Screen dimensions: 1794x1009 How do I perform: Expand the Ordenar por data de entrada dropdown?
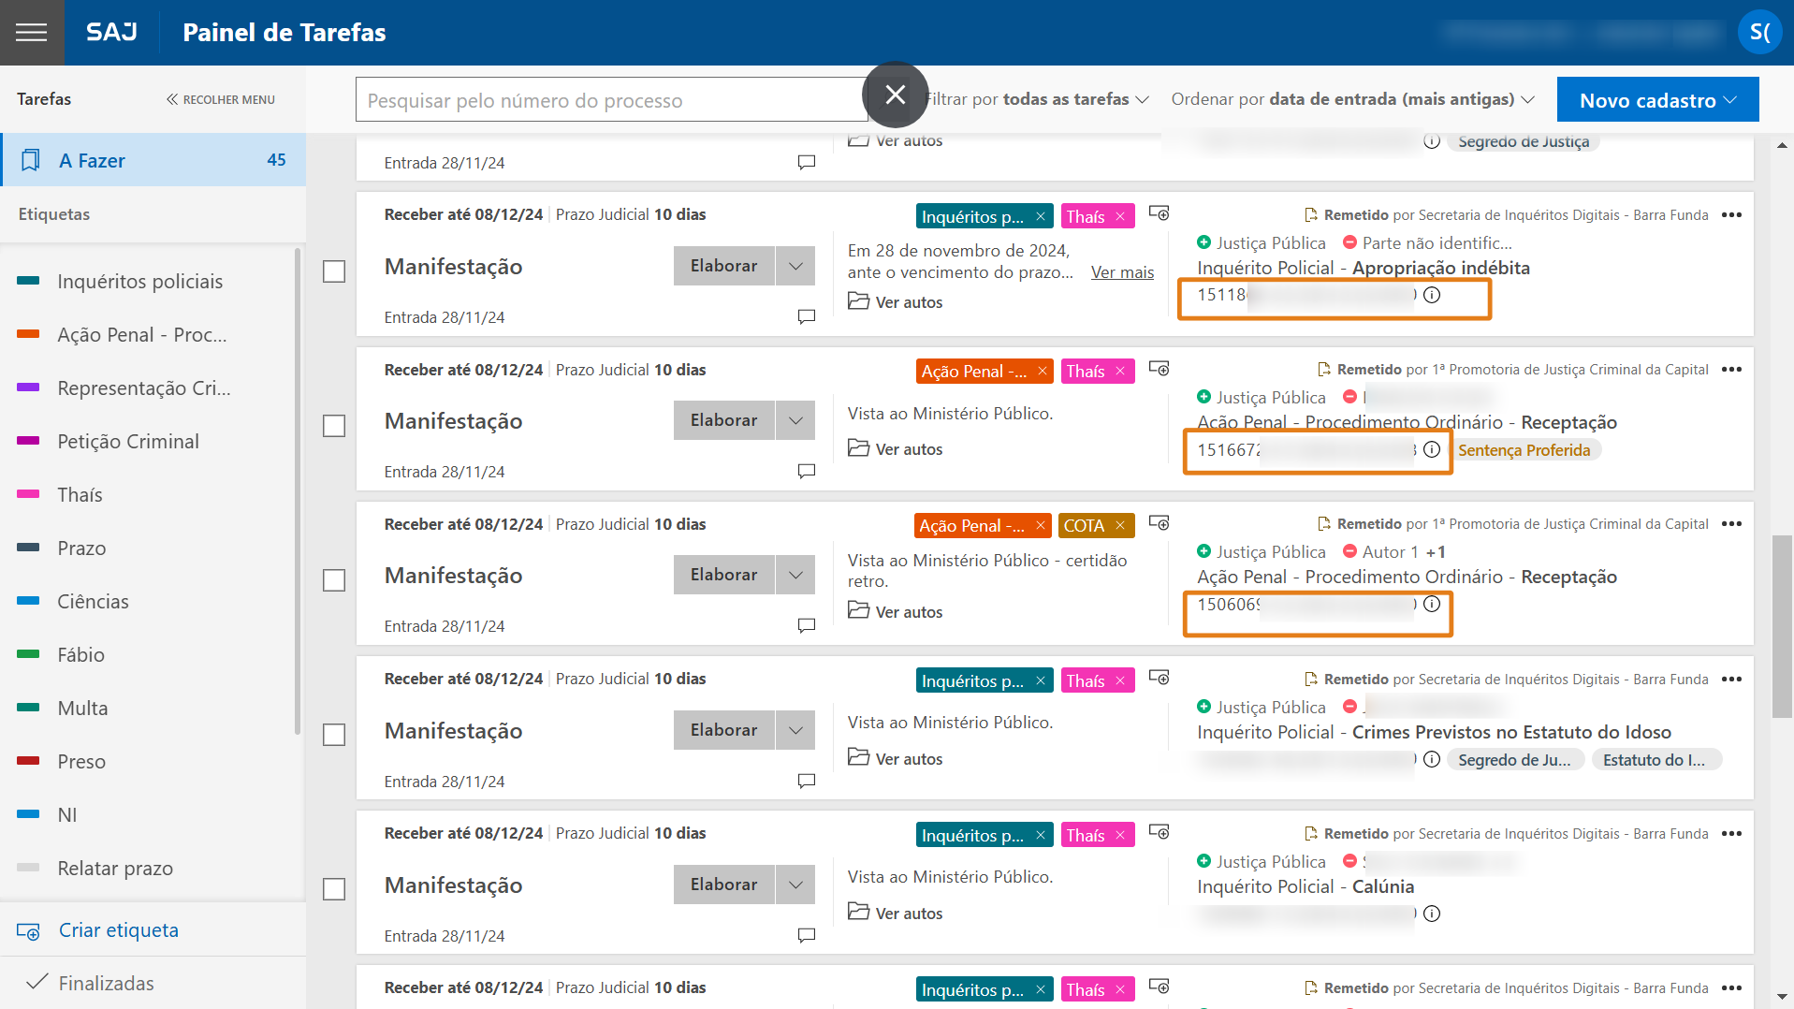(1352, 99)
